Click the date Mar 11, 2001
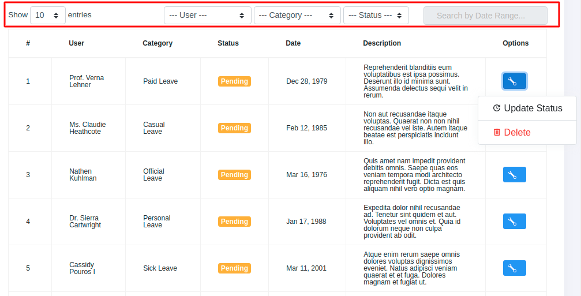 (306, 268)
